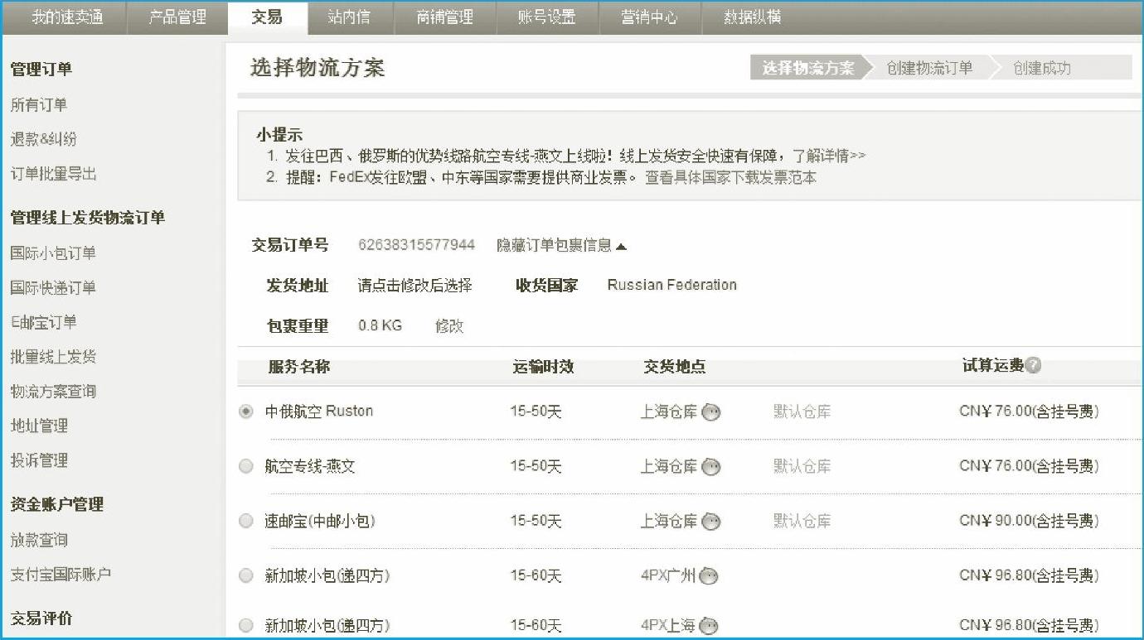Click the 交易评价 sidebar heading
Viewport: 1144px width, 640px height.
[41, 618]
